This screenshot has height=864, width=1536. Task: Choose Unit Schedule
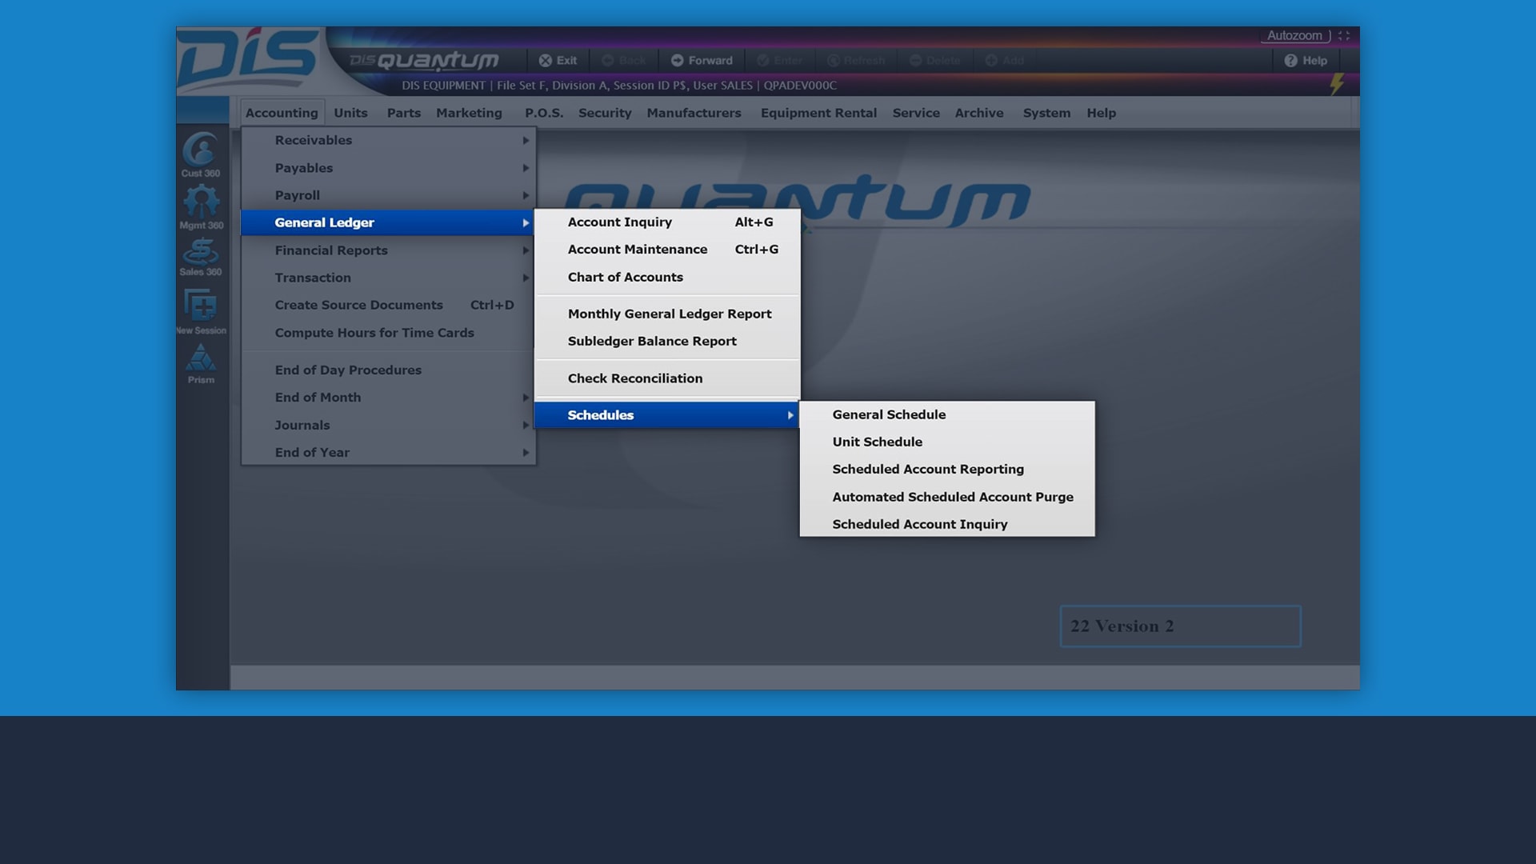click(947, 442)
